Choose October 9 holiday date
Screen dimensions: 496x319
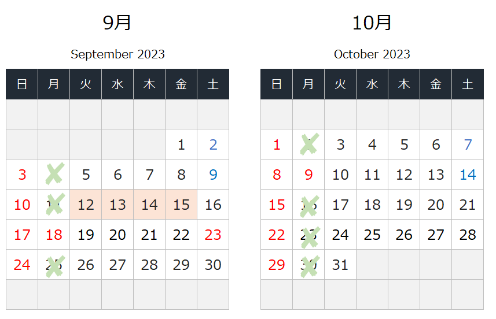[308, 175]
